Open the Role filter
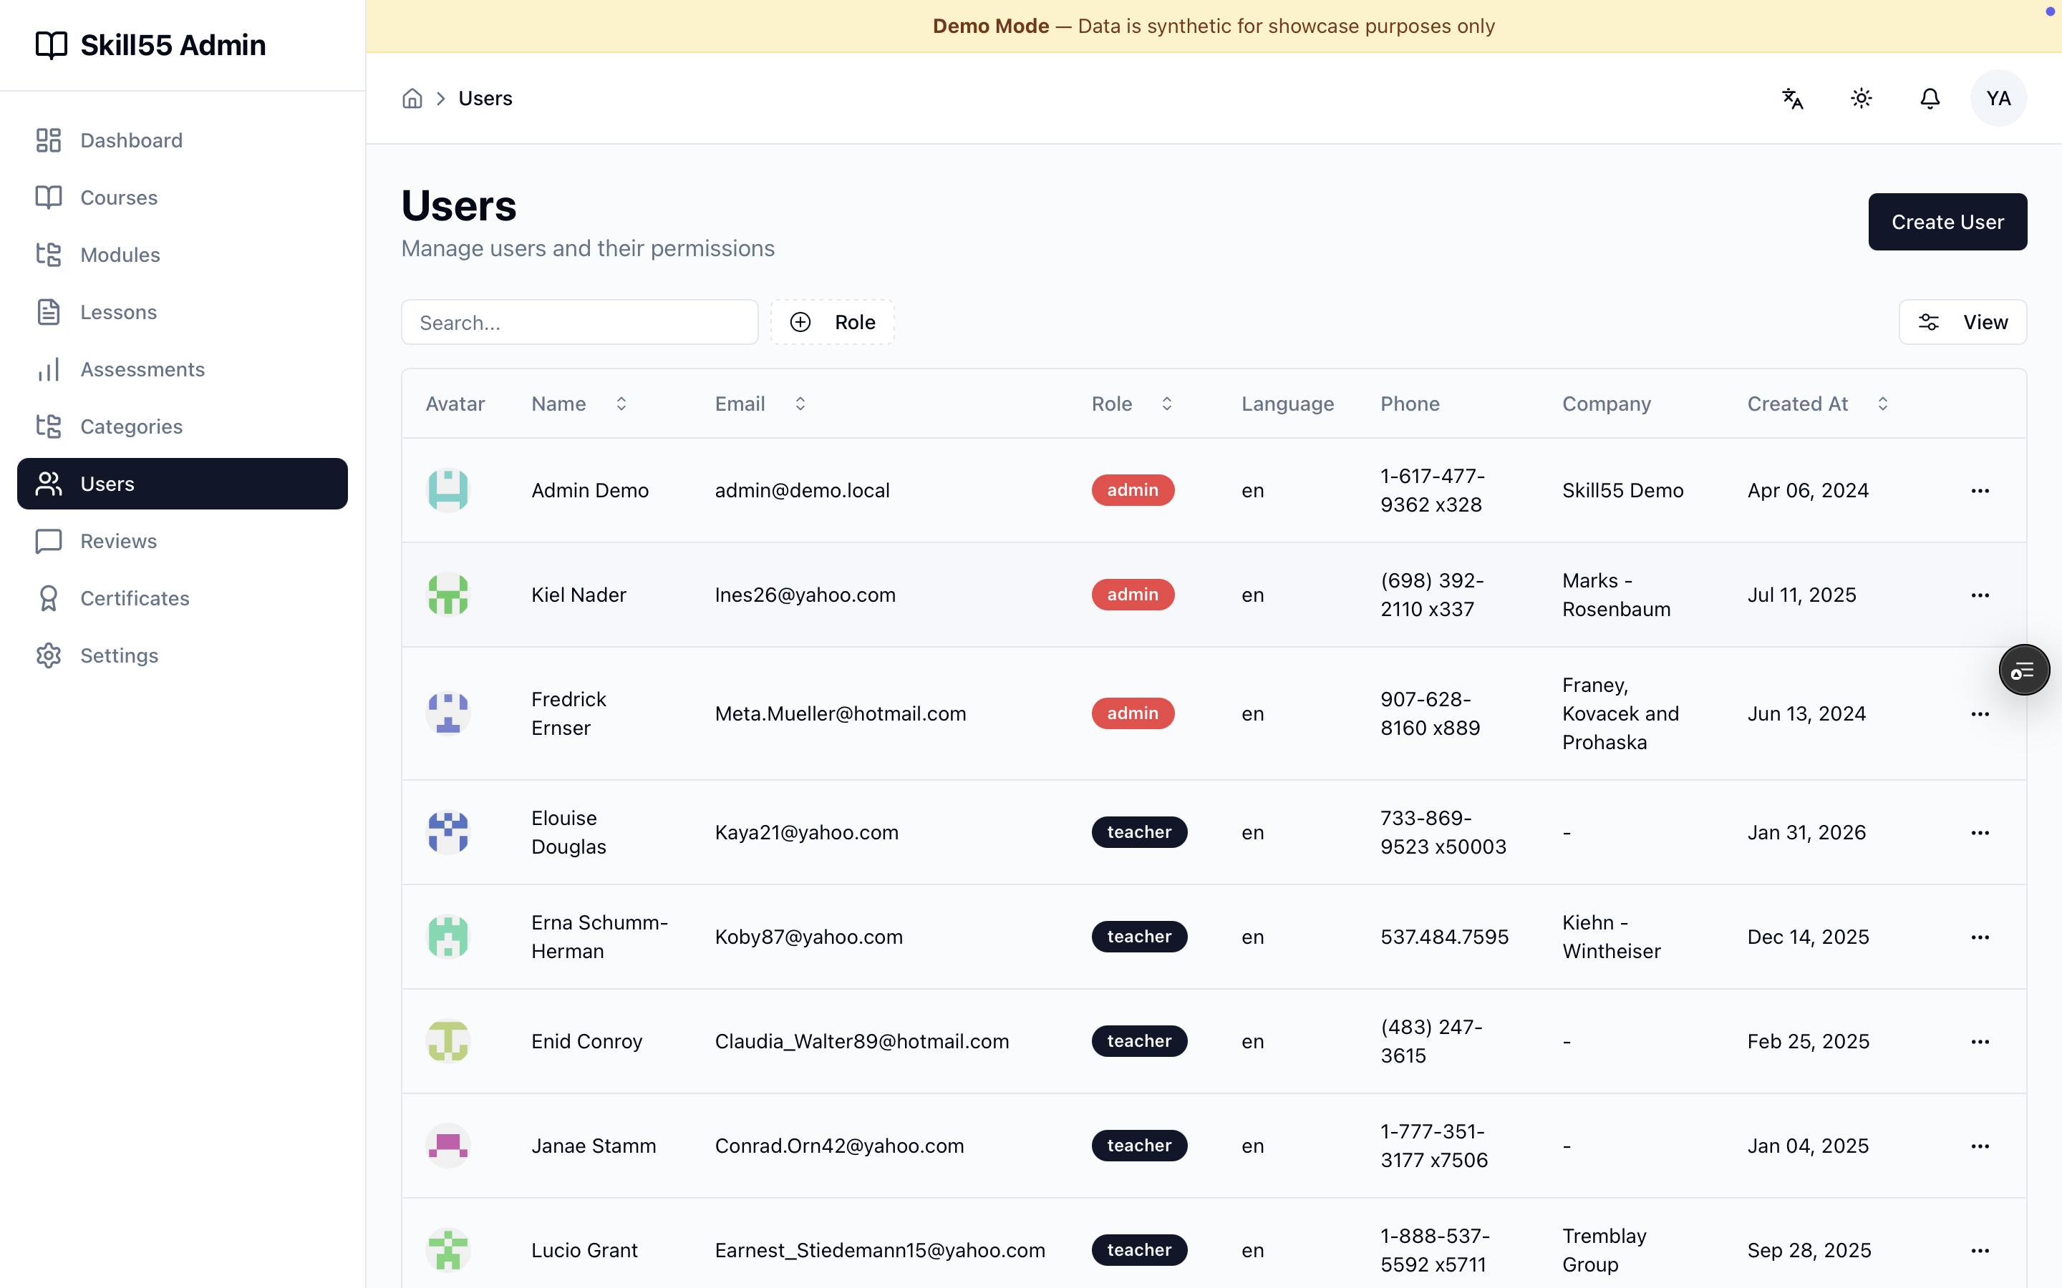 click(833, 322)
